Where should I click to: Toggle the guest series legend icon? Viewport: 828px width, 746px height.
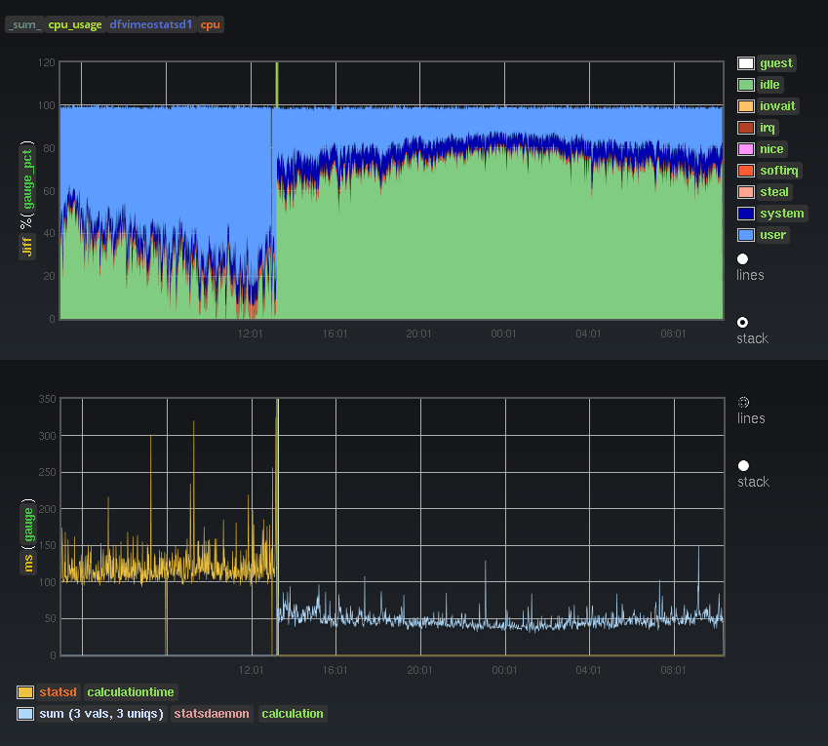coord(743,62)
